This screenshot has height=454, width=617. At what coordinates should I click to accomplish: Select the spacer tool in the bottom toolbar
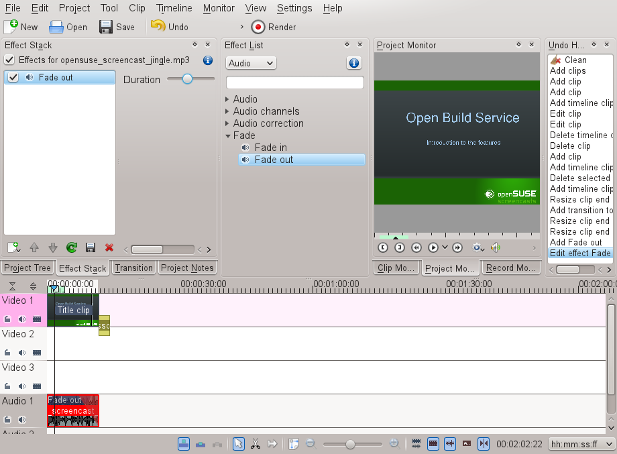coord(272,444)
